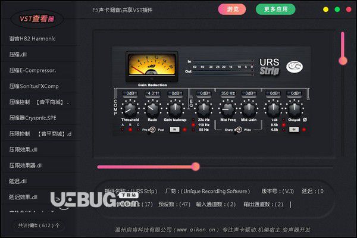The height and width of the screenshot is (238, 357).
Task: Adjust the Mid Gain knob
Action: 249,109
